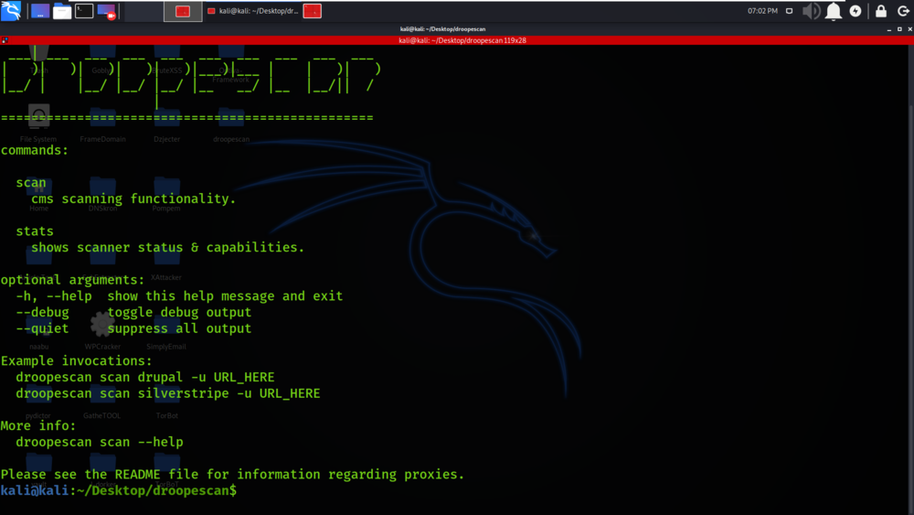The width and height of the screenshot is (914, 515).
Task: Click 'droopescan scan silverstripe -u URL_HERE' line
Action: (168, 393)
